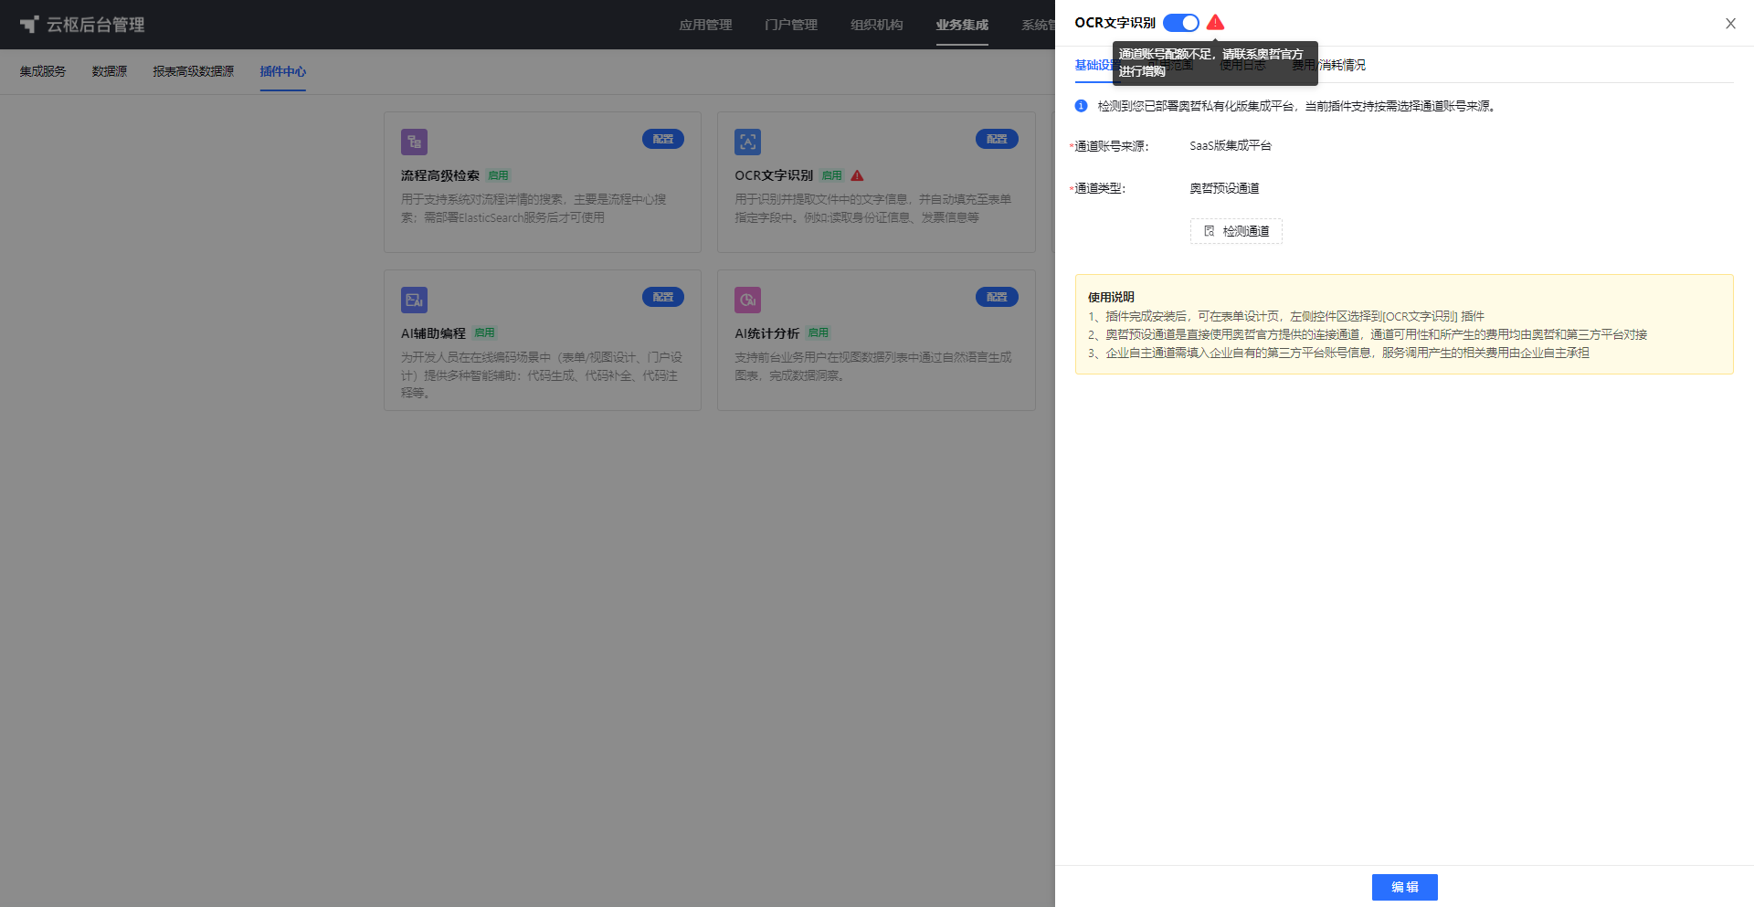Open the 应用管理 menu
This screenshot has width=1754, height=907.
705,25
